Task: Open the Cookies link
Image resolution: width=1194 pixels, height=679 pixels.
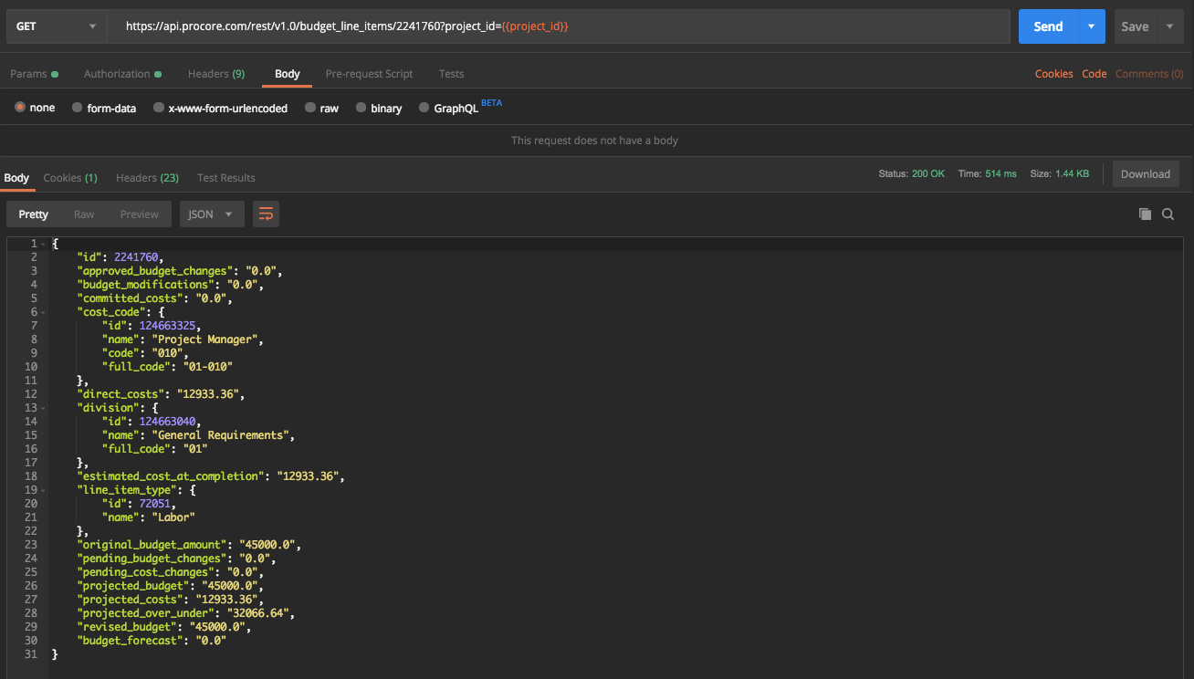Action: [1053, 74]
